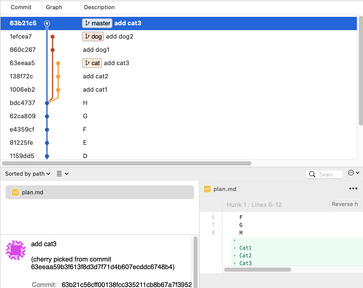Screen dimensions: 363x288
Task: Select the master branch label
Action: [97, 23]
